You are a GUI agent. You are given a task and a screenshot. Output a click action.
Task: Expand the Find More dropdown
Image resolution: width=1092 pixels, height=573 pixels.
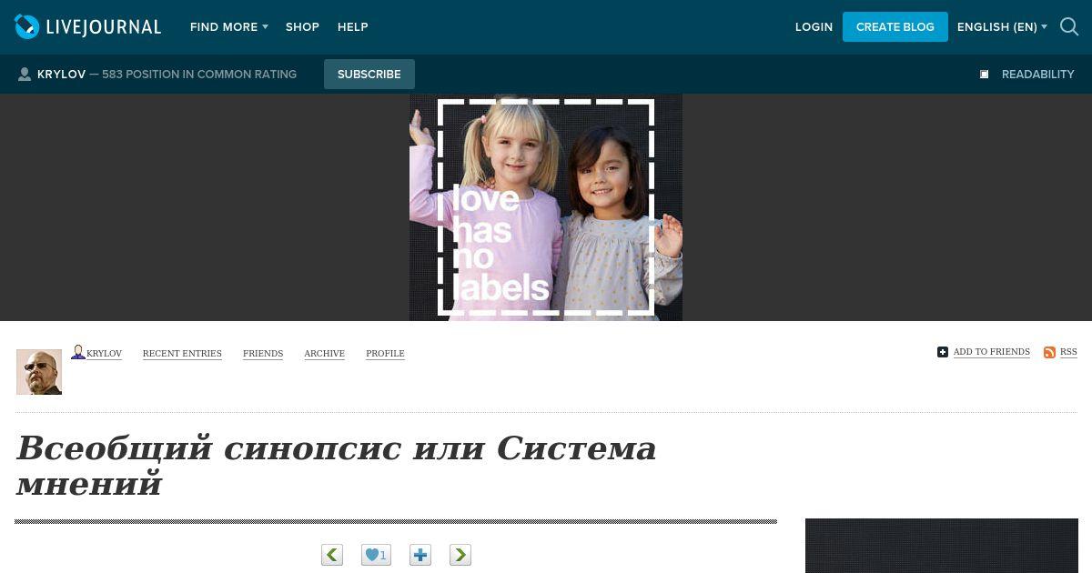[x=229, y=27]
